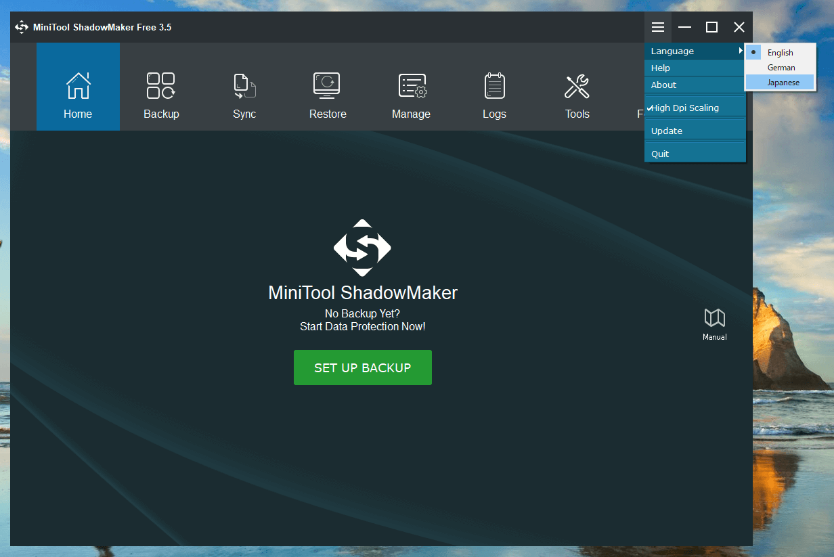Select the Manage toolbar icon

click(411, 87)
